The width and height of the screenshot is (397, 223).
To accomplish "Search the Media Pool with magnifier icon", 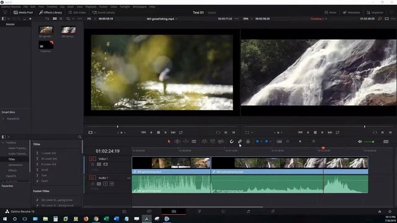I will click(68, 19).
